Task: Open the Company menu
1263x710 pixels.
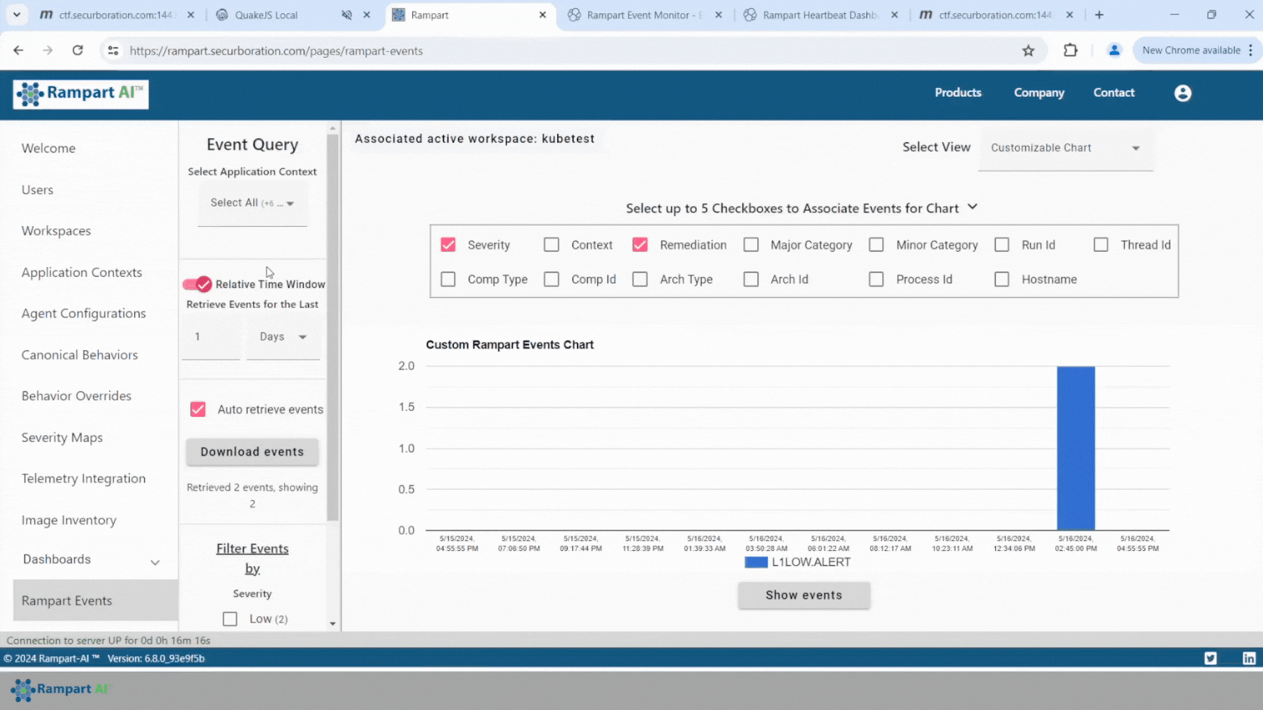Action: click(1039, 93)
